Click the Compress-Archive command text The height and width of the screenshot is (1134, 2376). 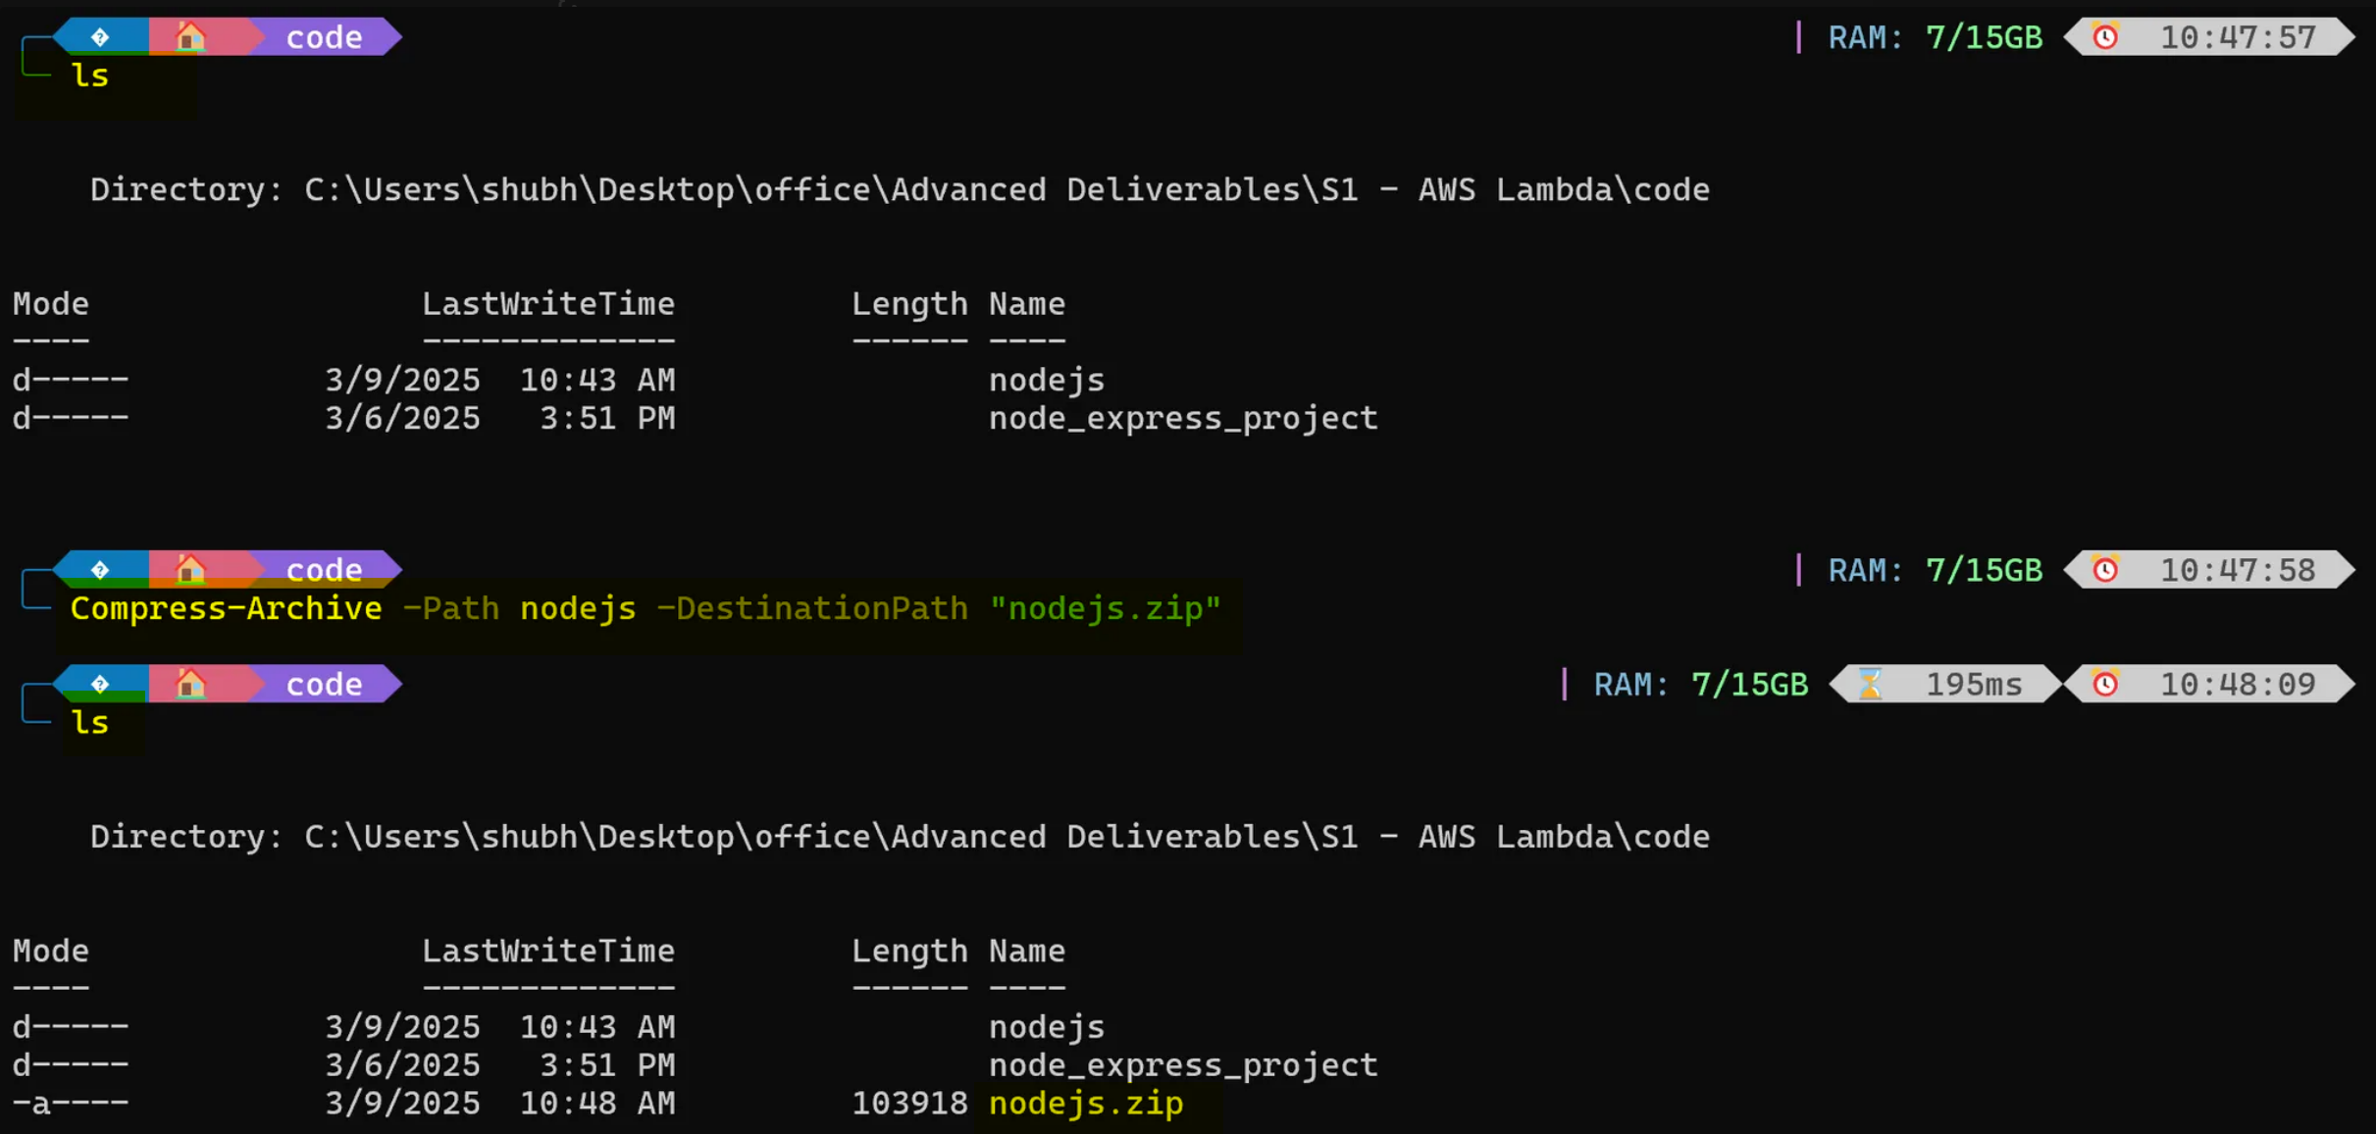pos(226,608)
